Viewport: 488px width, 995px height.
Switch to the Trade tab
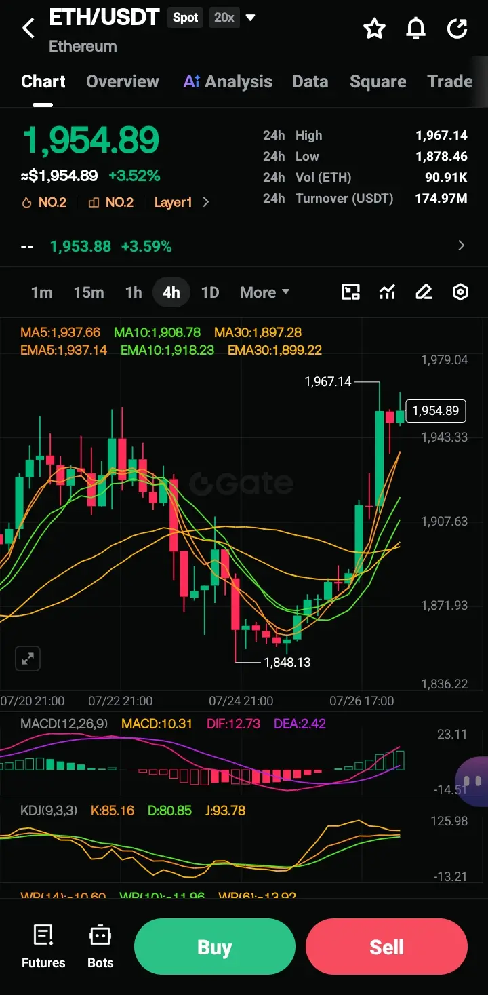click(450, 81)
